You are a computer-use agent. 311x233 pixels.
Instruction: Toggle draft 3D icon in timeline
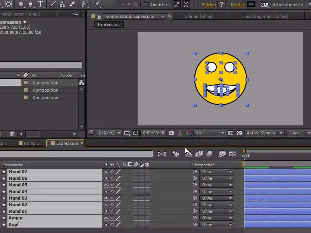175,154
